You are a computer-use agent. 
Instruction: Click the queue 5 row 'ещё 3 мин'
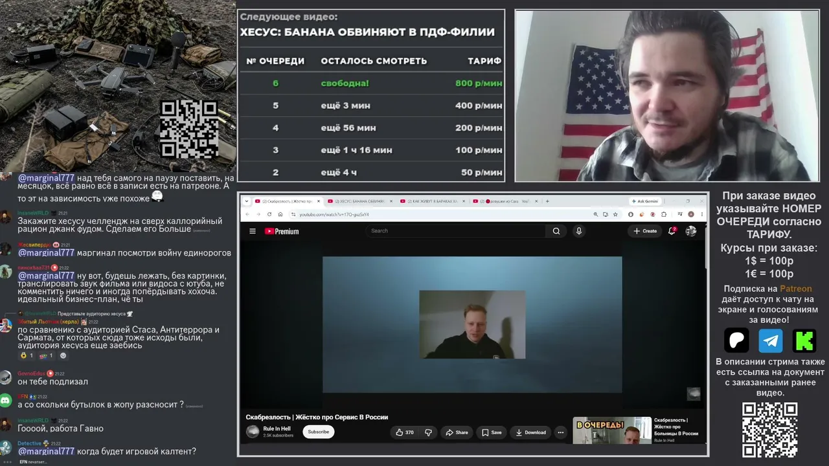tap(371, 105)
